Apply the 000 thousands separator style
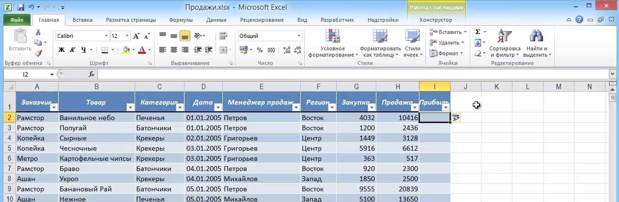The height and width of the screenshot is (202, 619). [x=271, y=49]
